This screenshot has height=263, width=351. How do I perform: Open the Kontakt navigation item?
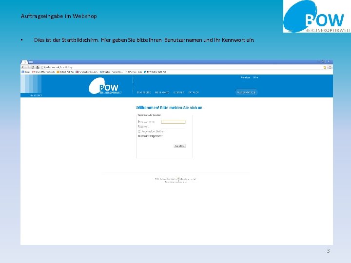pos(179,93)
